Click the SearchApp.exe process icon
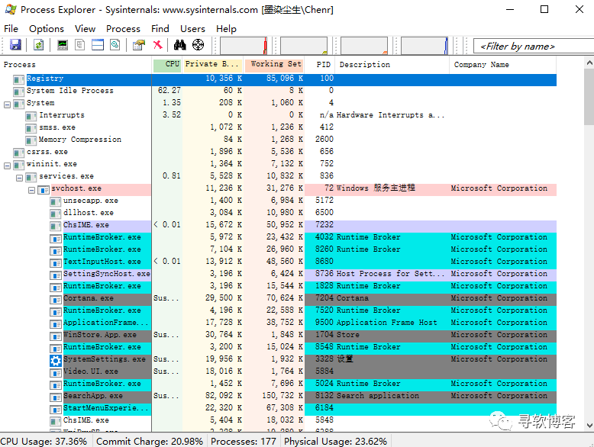The width and height of the screenshot is (594, 447). pos(56,397)
